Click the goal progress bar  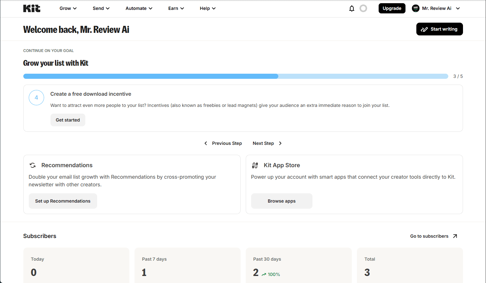pyautogui.click(x=236, y=76)
